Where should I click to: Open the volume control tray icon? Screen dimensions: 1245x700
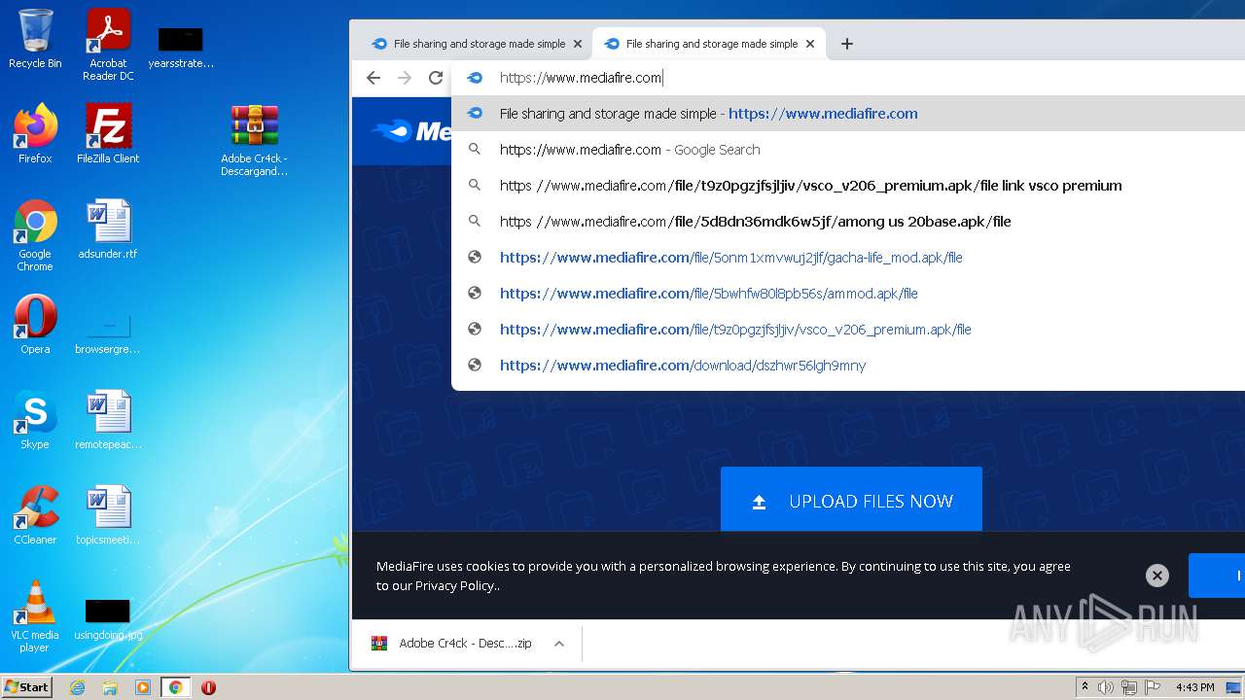tap(1106, 687)
